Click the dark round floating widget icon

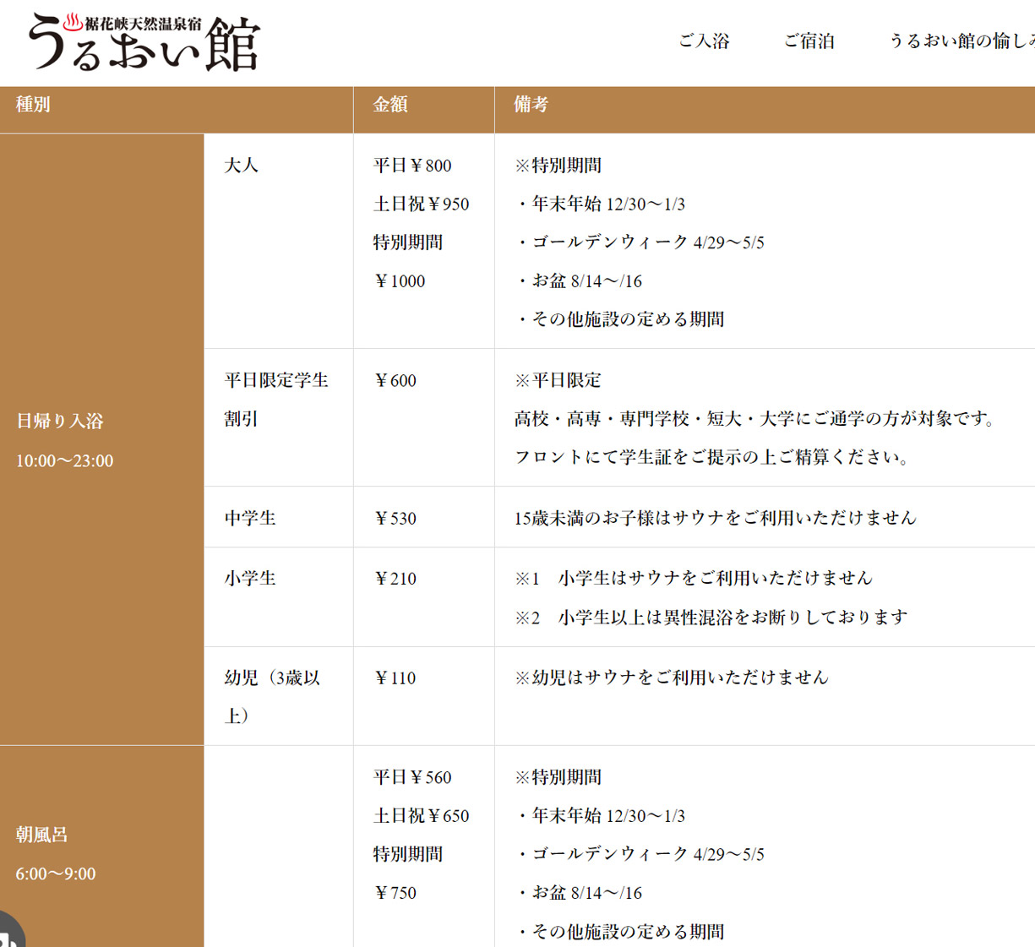click(8, 933)
